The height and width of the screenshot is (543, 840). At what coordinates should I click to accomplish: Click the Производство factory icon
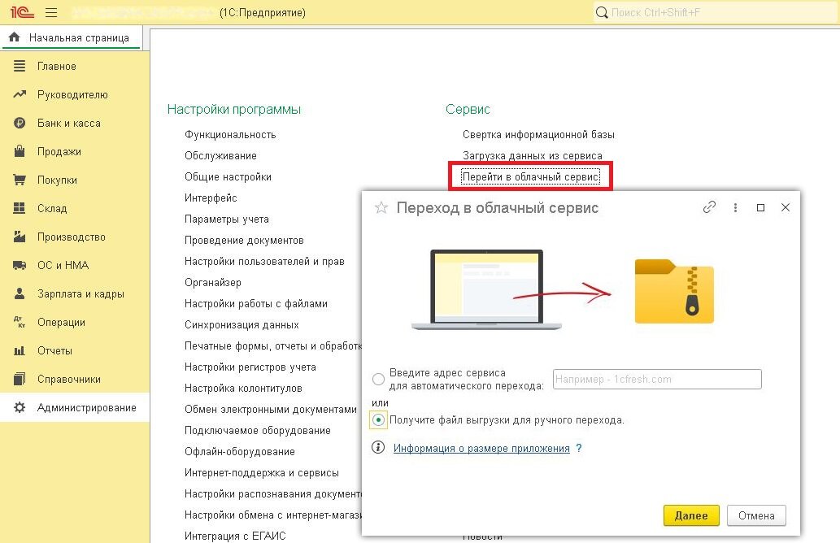tap(20, 237)
